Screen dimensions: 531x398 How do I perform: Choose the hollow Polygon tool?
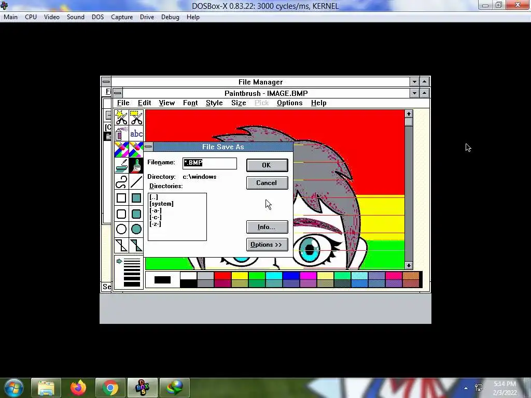121,245
